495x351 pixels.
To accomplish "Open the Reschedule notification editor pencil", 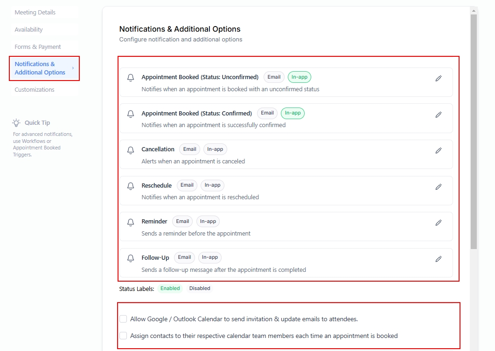I will (438, 187).
